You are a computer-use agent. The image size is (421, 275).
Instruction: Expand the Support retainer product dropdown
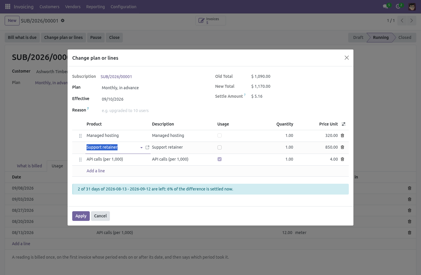(x=142, y=147)
